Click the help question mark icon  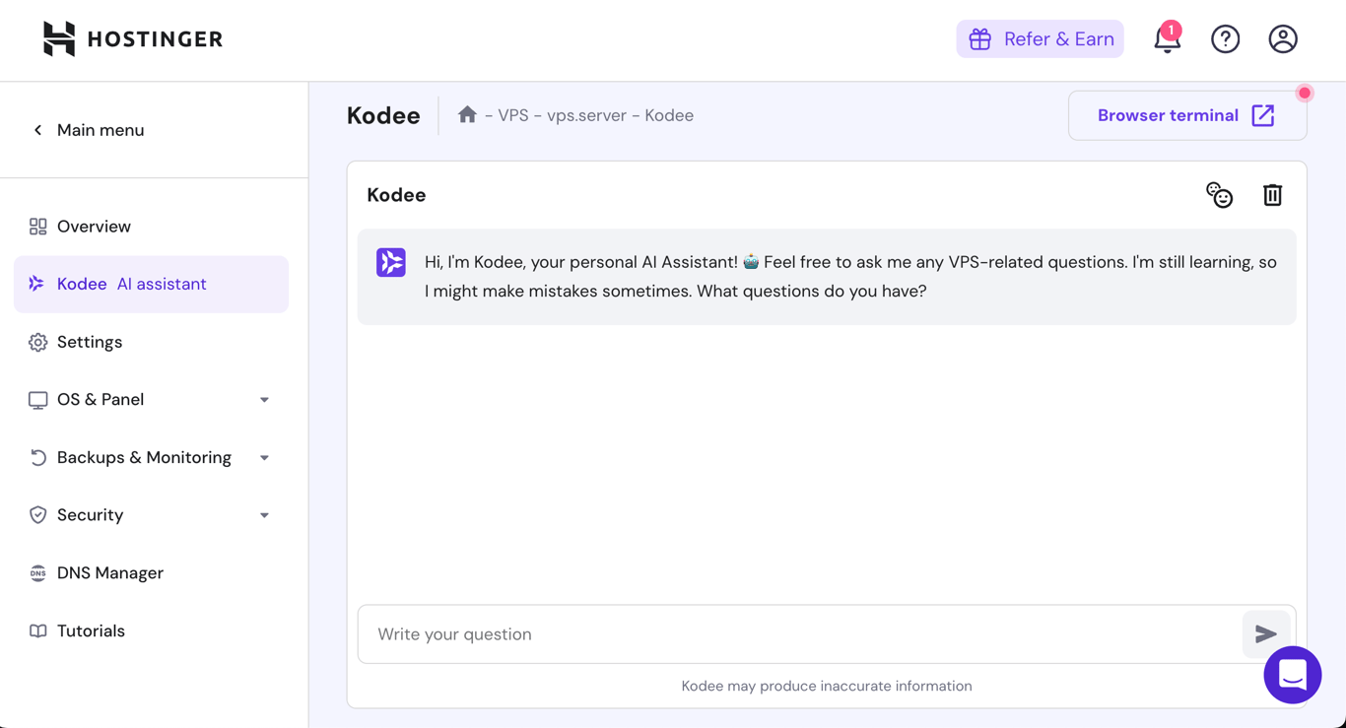[1225, 38]
